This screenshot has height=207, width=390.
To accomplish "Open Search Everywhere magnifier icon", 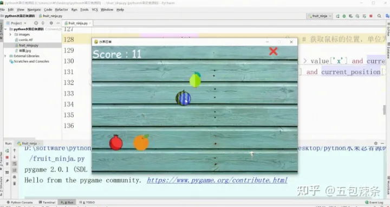I will tap(379, 16).
